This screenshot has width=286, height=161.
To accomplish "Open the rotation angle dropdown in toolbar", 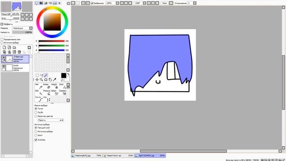I will pos(144,3).
